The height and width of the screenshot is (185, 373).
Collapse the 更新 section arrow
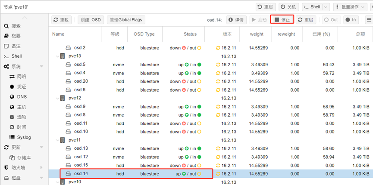pos(42,147)
